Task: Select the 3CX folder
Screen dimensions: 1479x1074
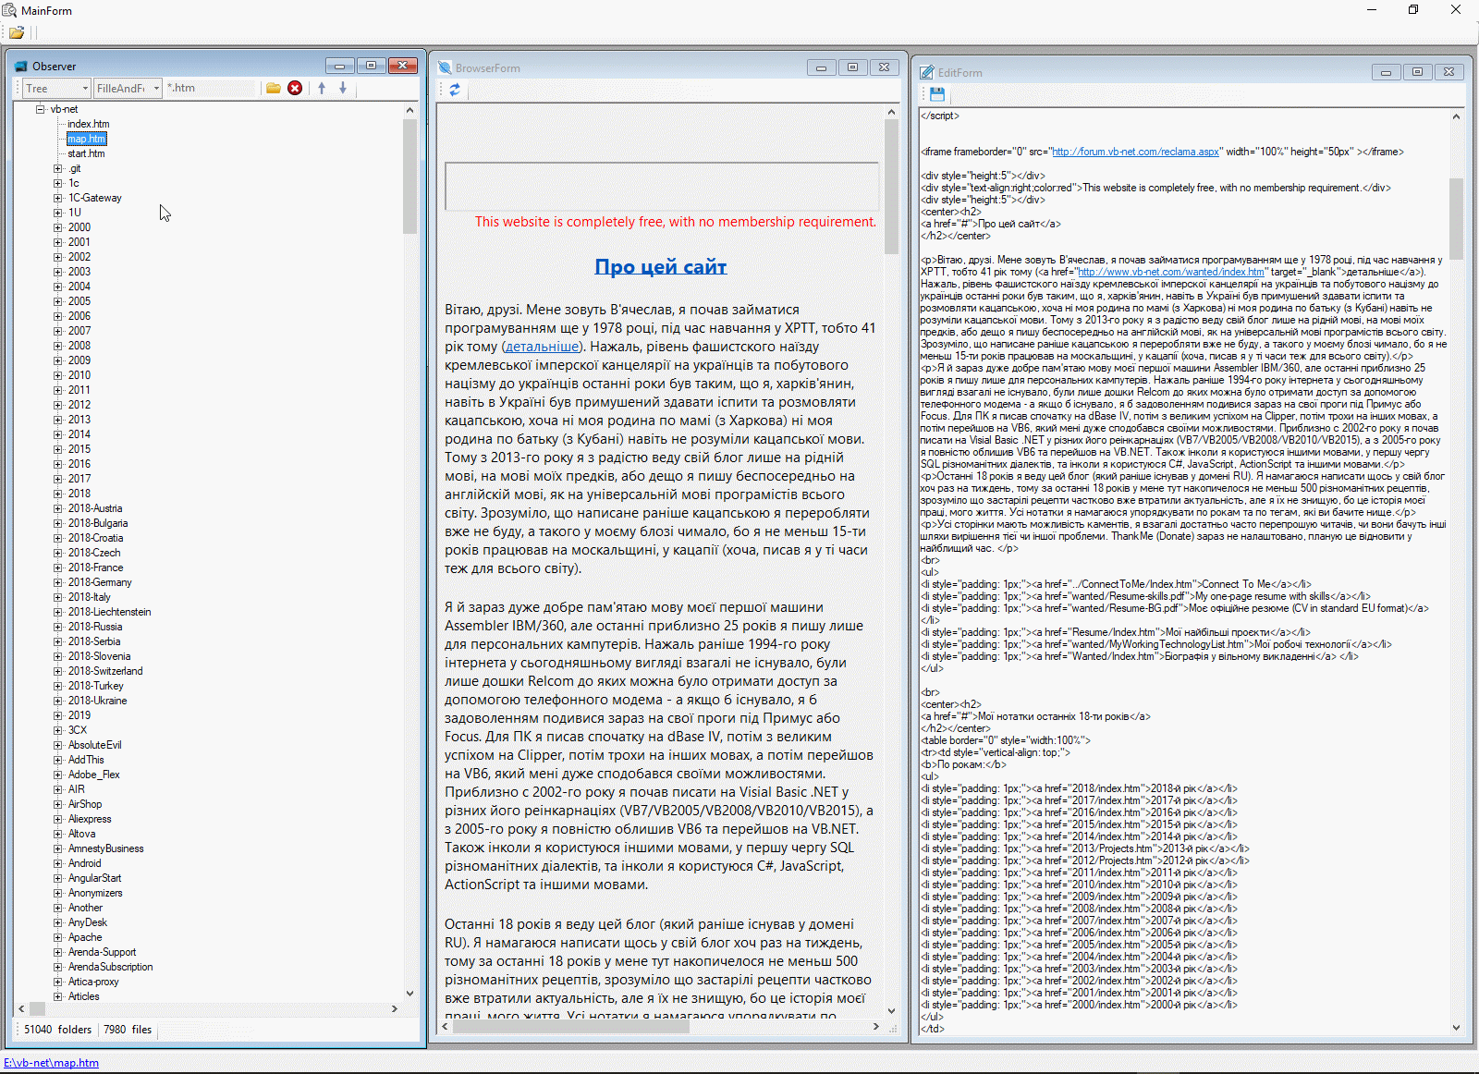Action: (78, 730)
